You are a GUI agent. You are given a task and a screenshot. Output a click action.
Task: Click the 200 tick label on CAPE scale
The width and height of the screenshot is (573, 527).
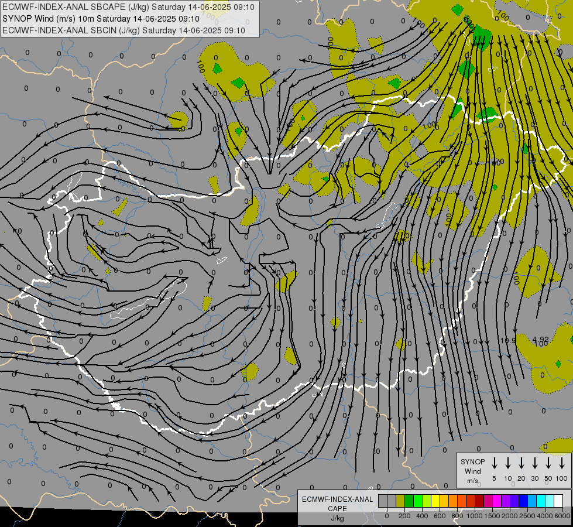404,516
